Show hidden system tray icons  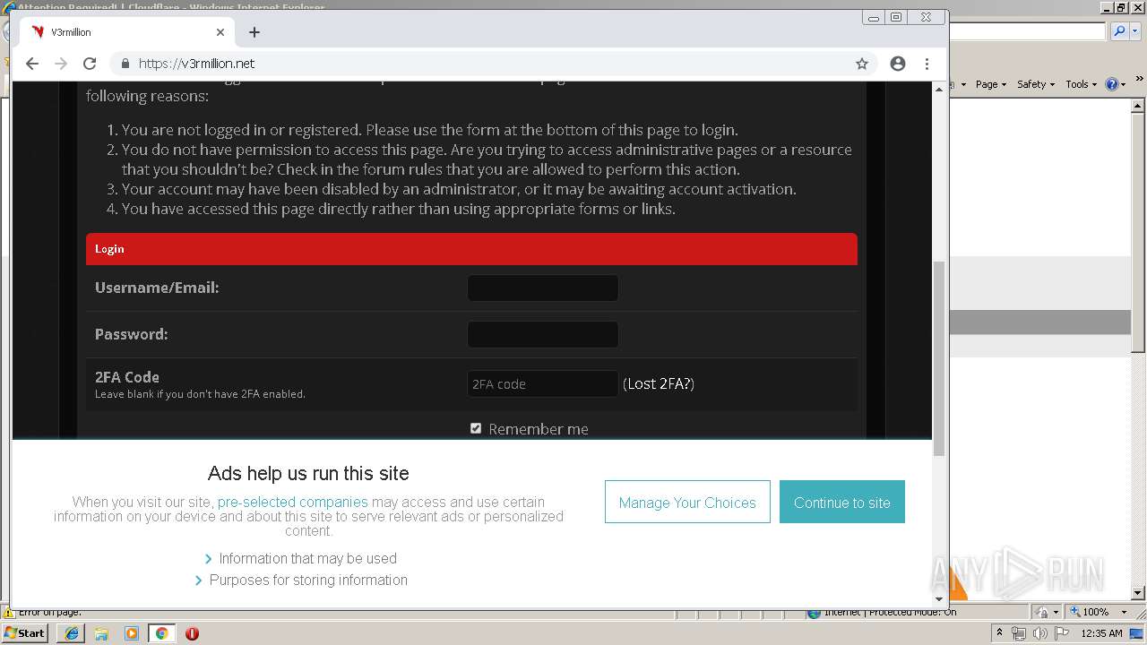1000,633
